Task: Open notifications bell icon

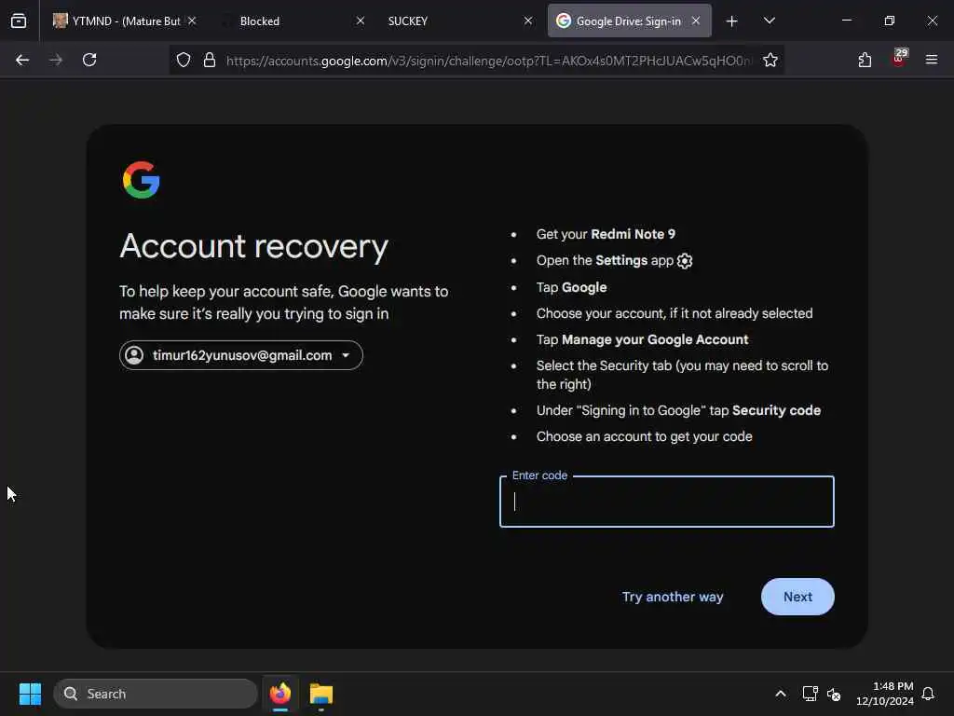Action: point(928,694)
